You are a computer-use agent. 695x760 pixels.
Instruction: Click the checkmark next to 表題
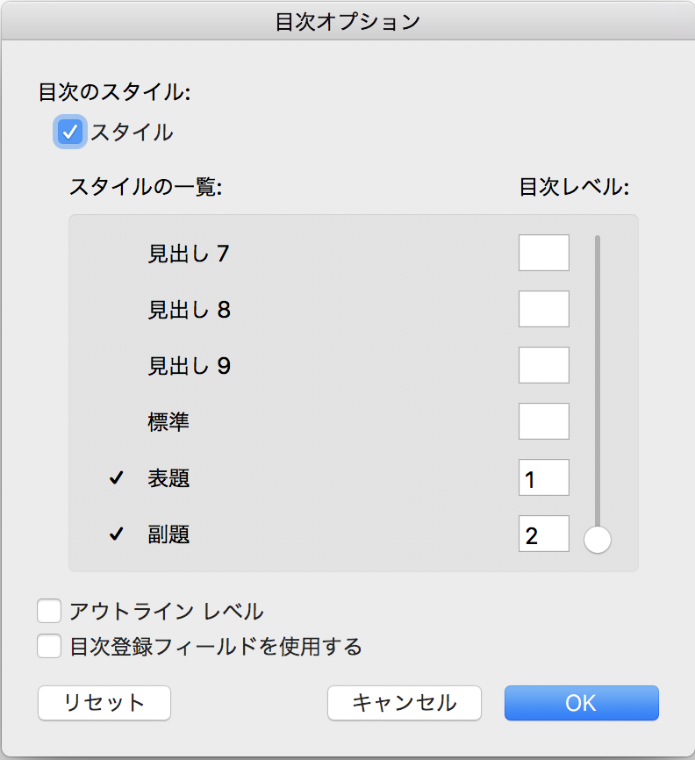pyautogui.click(x=117, y=478)
